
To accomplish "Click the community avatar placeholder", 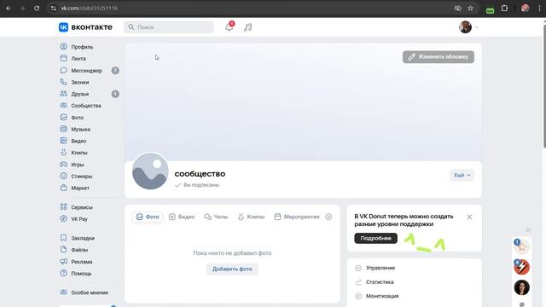I will (x=150, y=171).
